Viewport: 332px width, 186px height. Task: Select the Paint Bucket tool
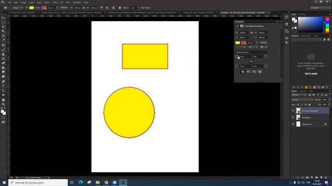pyautogui.click(x=3, y=68)
